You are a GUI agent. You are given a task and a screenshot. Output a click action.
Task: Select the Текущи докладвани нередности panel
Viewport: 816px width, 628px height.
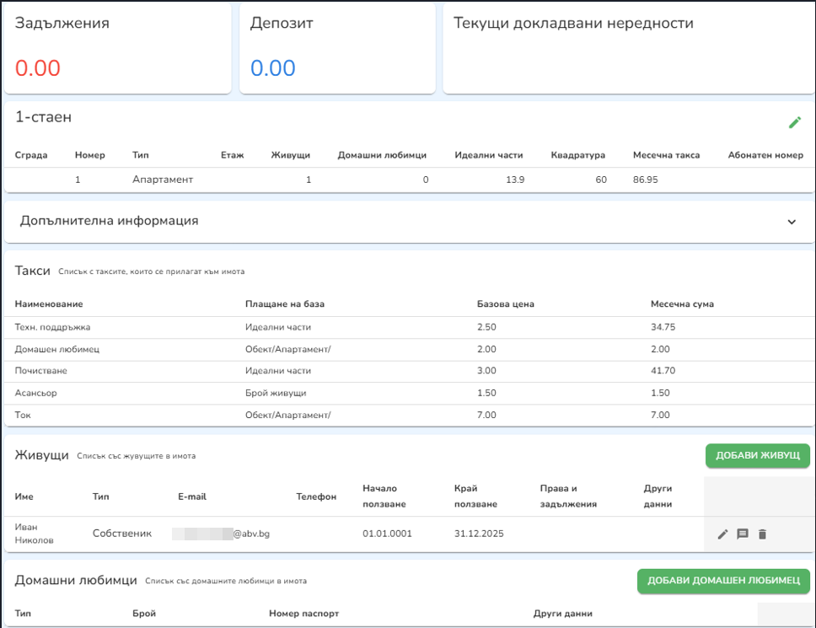(x=627, y=47)
